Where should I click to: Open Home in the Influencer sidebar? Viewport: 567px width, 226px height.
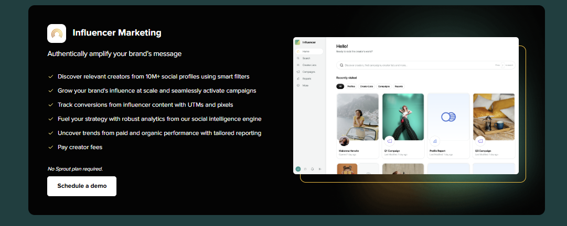[x=309, y=52]
